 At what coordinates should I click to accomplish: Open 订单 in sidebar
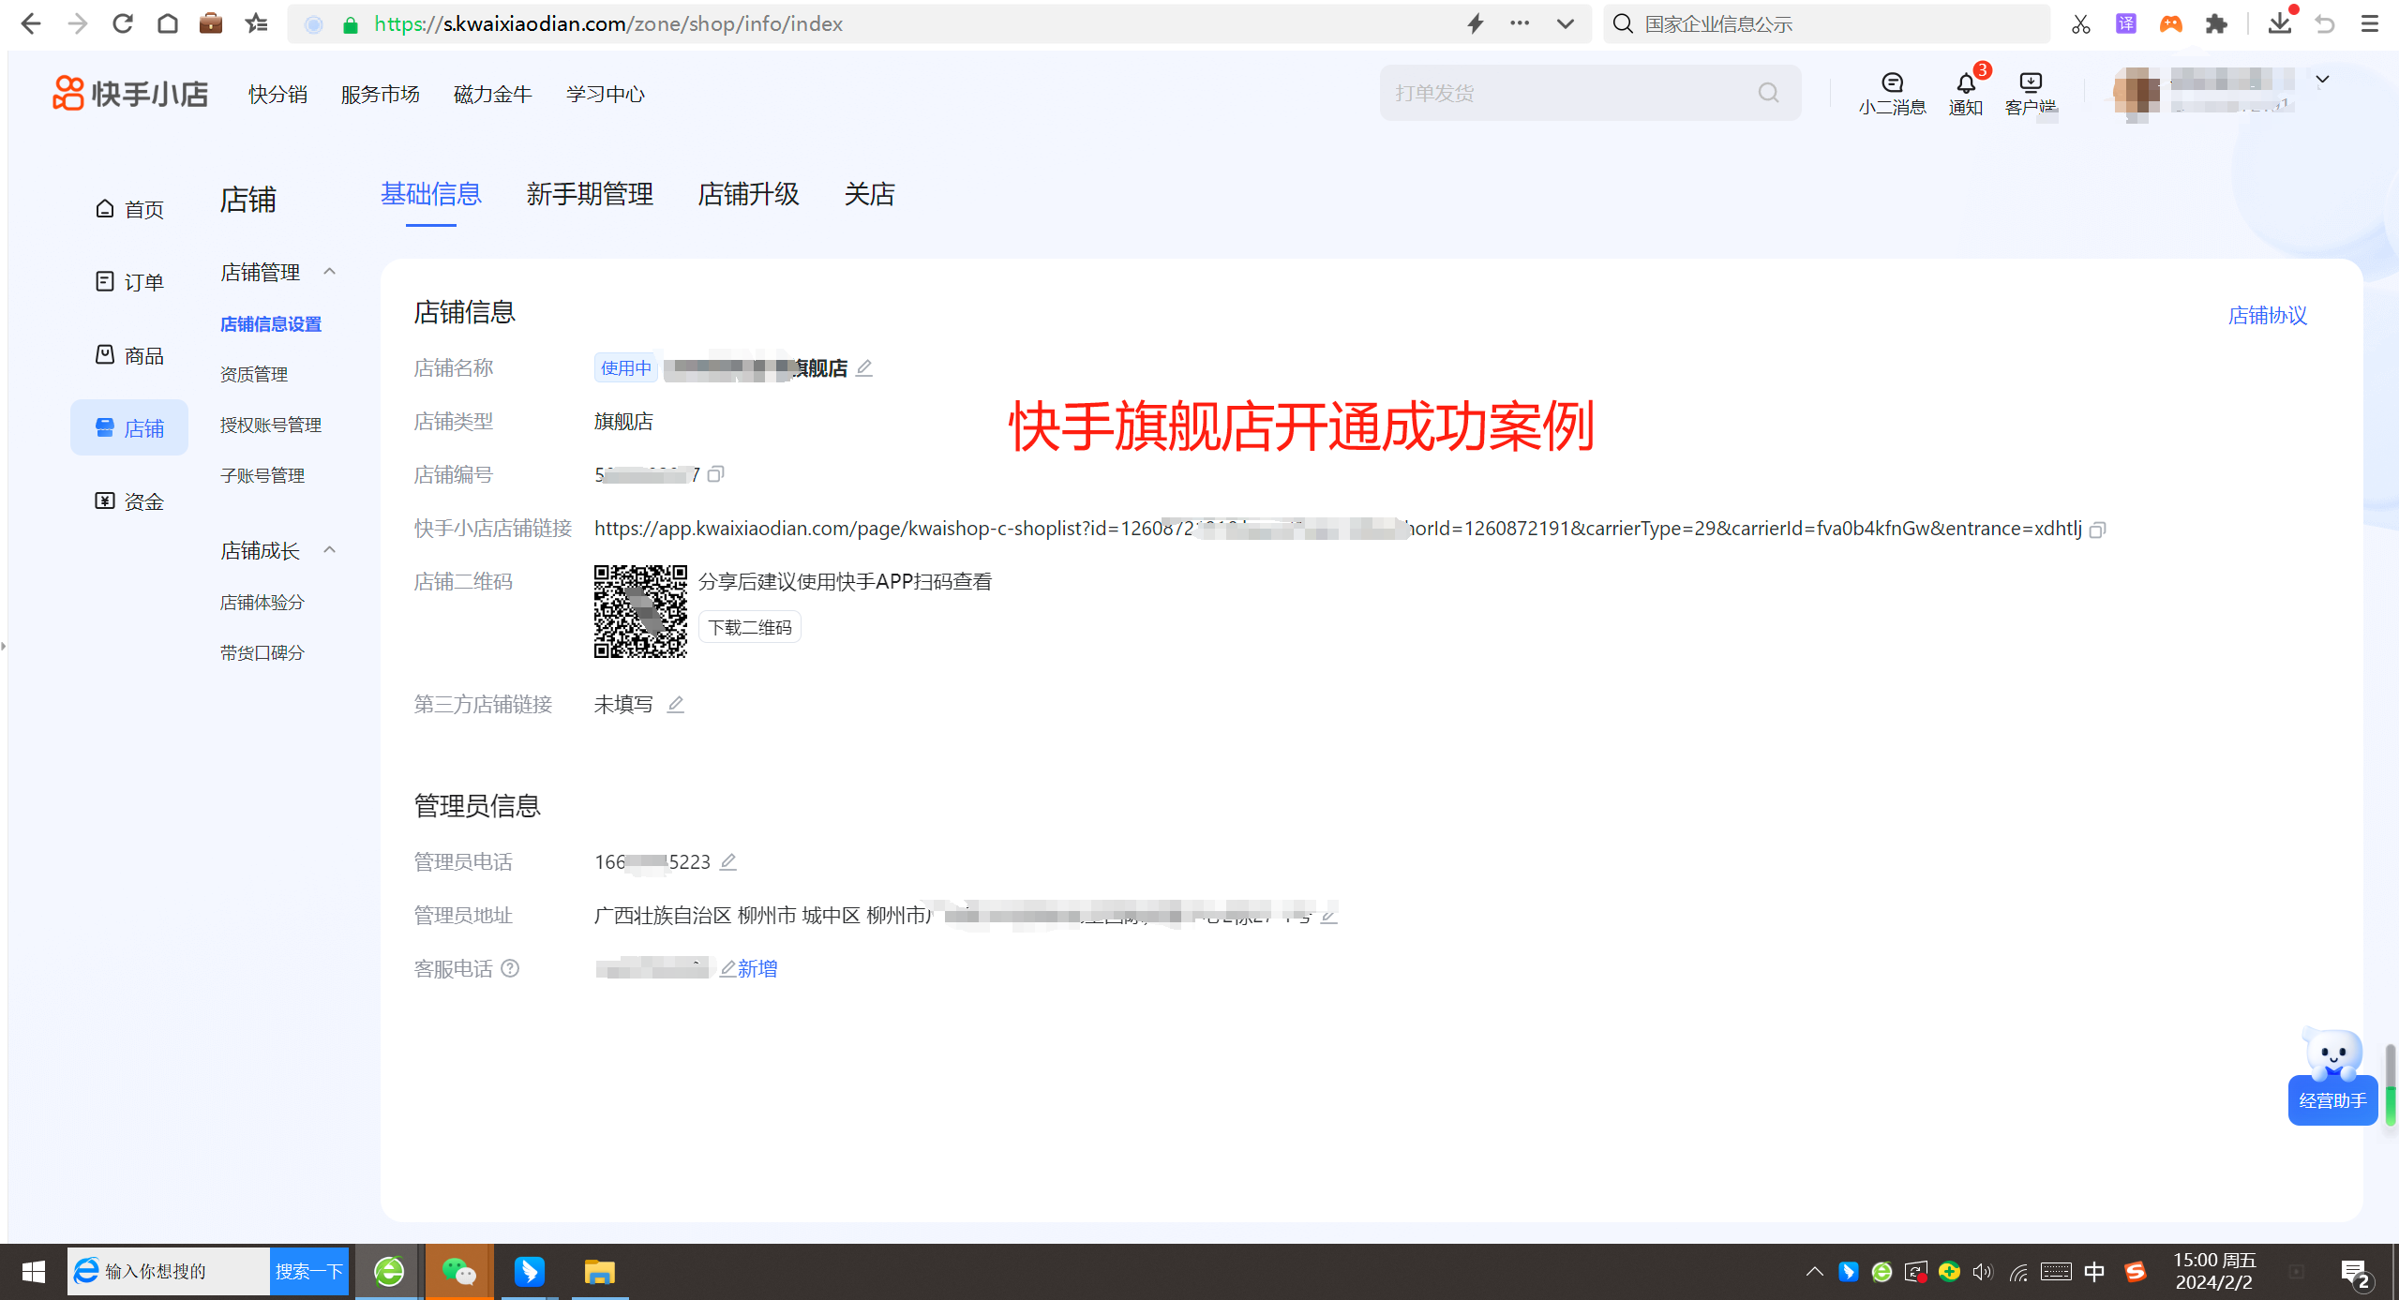coord(129,282)
